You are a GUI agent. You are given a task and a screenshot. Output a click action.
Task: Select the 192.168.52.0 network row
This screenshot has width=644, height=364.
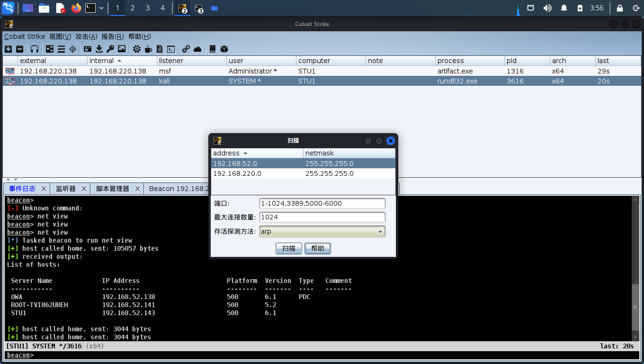[x=303, y=164]
